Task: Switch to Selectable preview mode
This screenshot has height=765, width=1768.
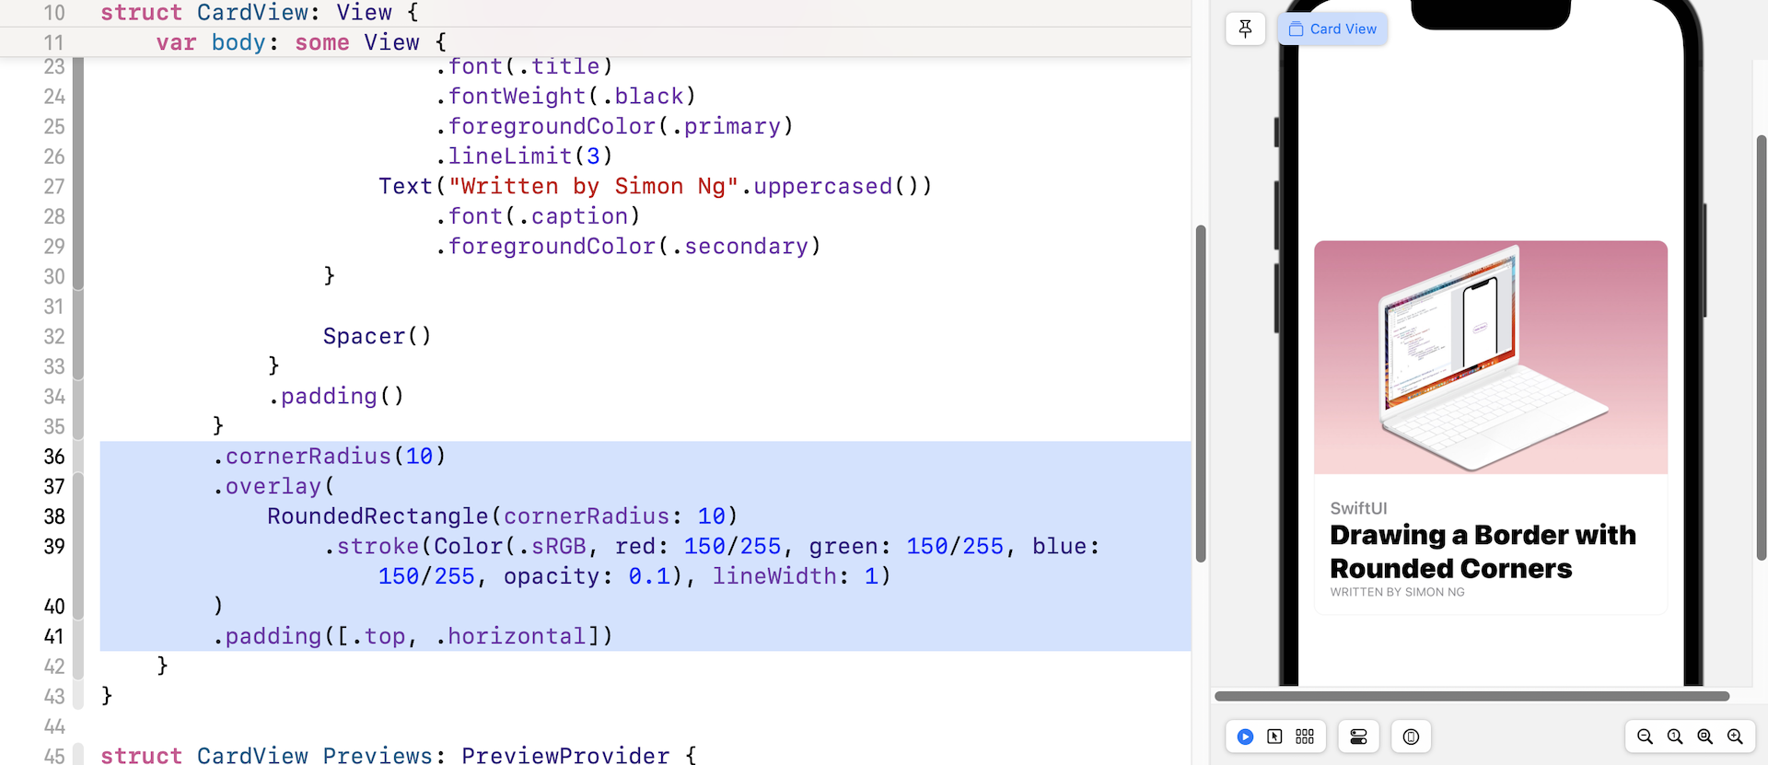Action: tap(1274, 736)
